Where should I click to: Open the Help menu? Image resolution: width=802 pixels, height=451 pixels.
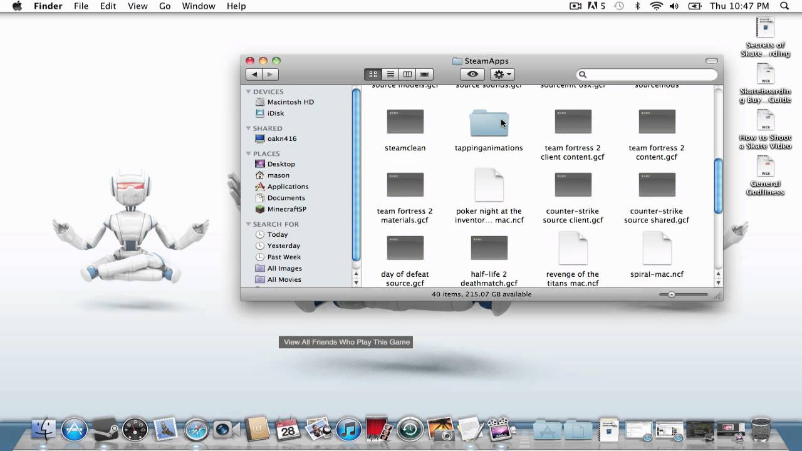pyautogui.click(x=236, y=6)
